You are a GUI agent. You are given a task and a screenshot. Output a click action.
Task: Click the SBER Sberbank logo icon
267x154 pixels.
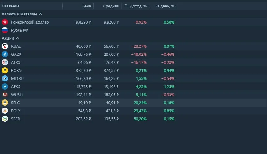coord(5,119)
